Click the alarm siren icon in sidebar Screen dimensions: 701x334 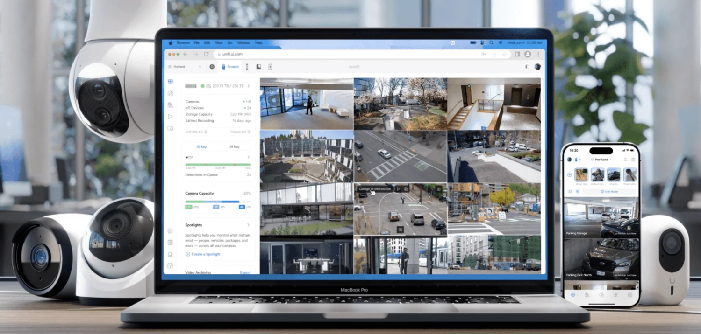tap(171, 254)
